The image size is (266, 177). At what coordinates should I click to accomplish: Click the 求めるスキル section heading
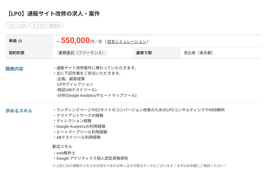coord(19,111)
